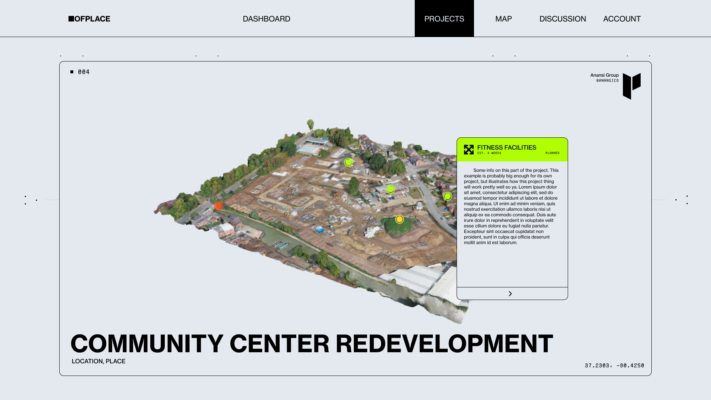The height and width of the screenshot is (400, 711).
Task: Open the @ANANSICO profile handle
Action: tap(607, 81)
